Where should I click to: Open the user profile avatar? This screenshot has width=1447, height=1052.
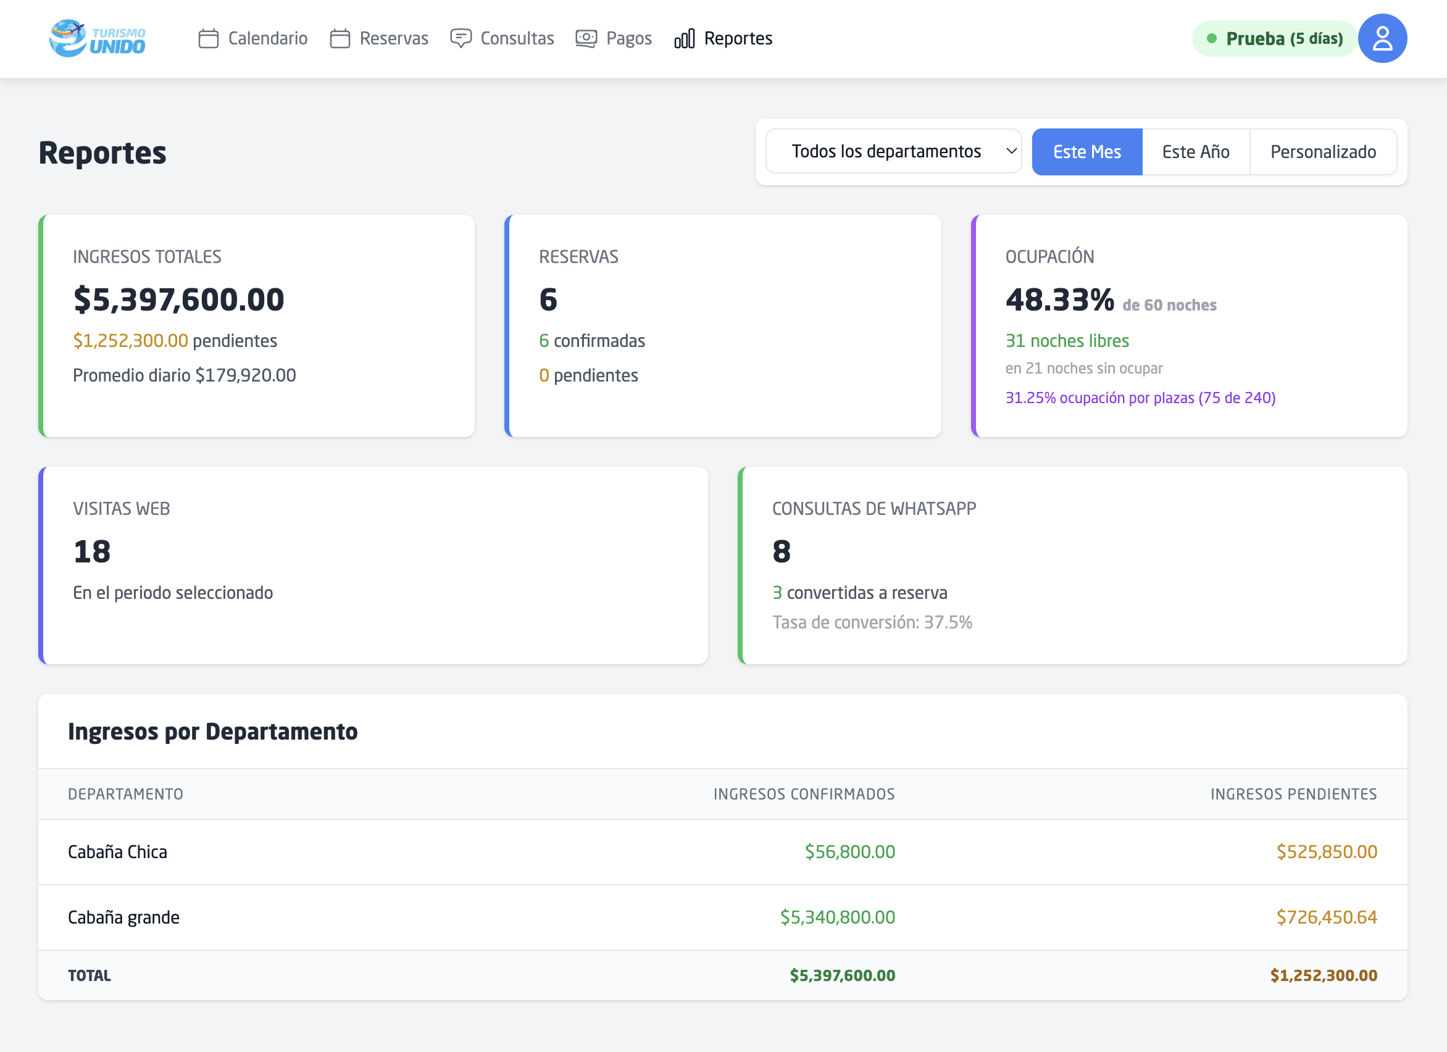coord(1382,38)
